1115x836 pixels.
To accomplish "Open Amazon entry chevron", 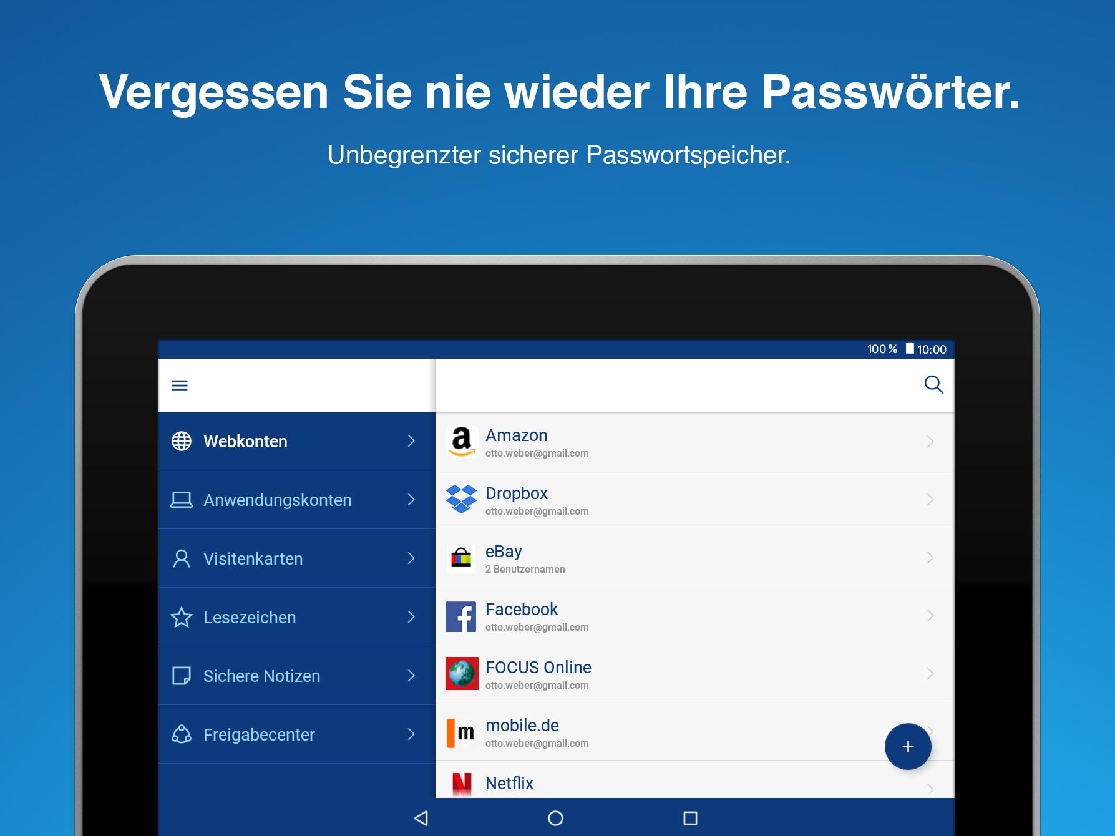I will (x=930, y=442).
